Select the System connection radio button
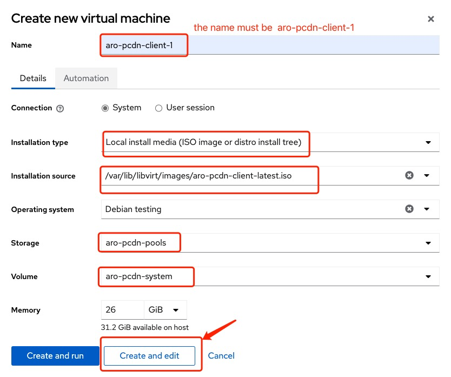The image size is (451, 377). click(x=105, y=108)
